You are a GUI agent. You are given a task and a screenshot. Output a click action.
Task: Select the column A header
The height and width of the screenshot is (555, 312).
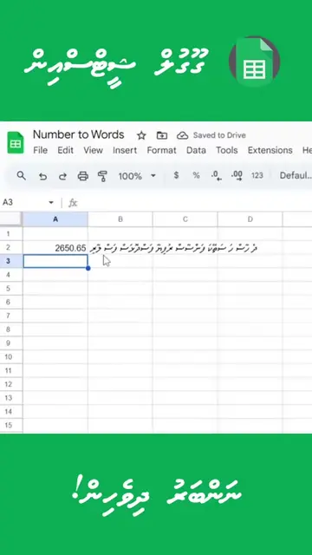[x=55, y=219]
